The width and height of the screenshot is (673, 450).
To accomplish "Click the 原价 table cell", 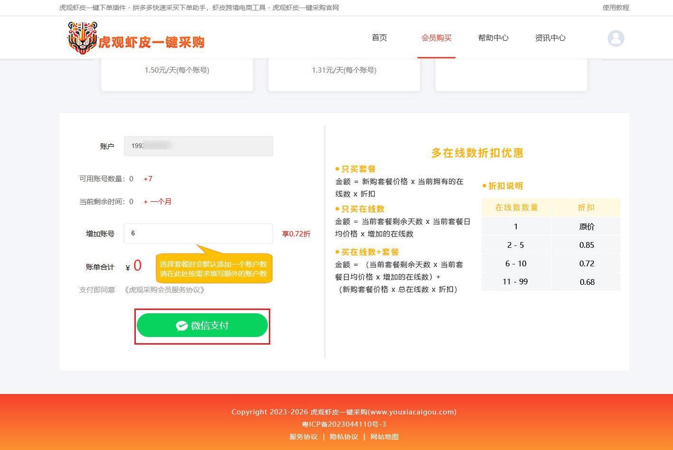I will pyautogui.click(x=587, y=226).
